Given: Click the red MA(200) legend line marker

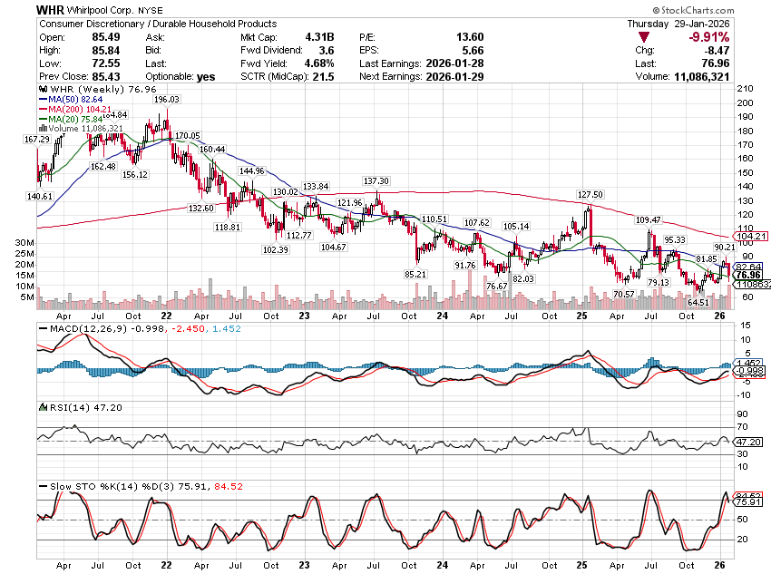Looking at the screenshot, I should 41,110.
